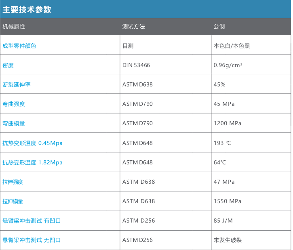Image resolution: width=293 pixels, height=250 pixels.
Task: Select 抗热变形温度 1.82Mpa row label
Action: coord(32,162)
